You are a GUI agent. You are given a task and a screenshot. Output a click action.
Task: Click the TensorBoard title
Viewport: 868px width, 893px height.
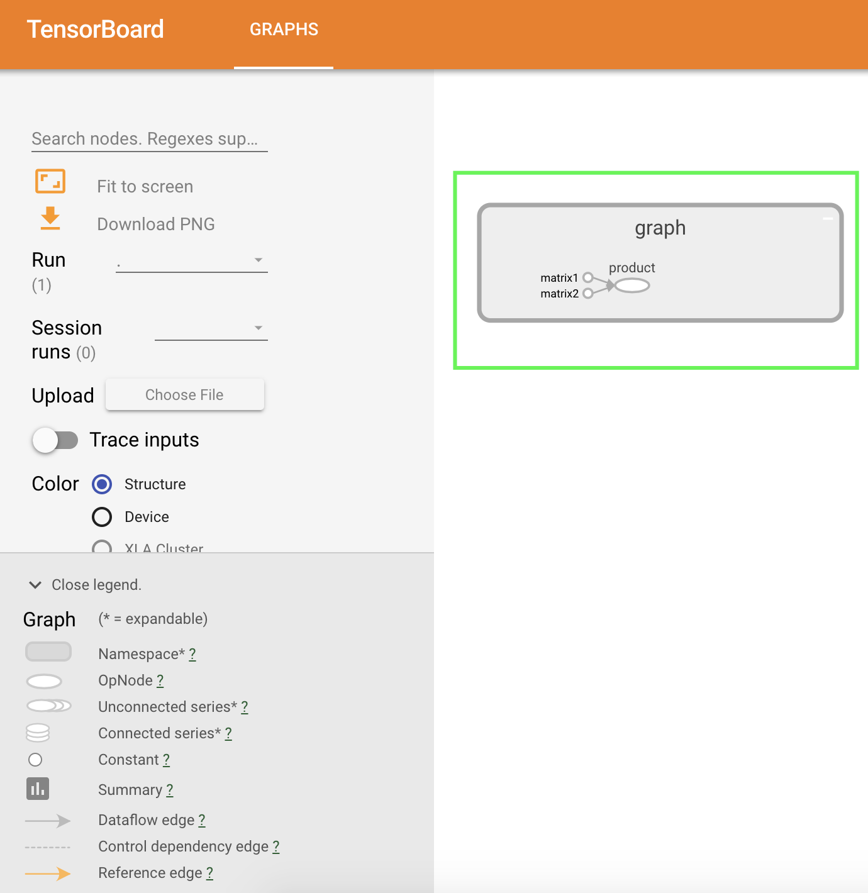[95, 30]
